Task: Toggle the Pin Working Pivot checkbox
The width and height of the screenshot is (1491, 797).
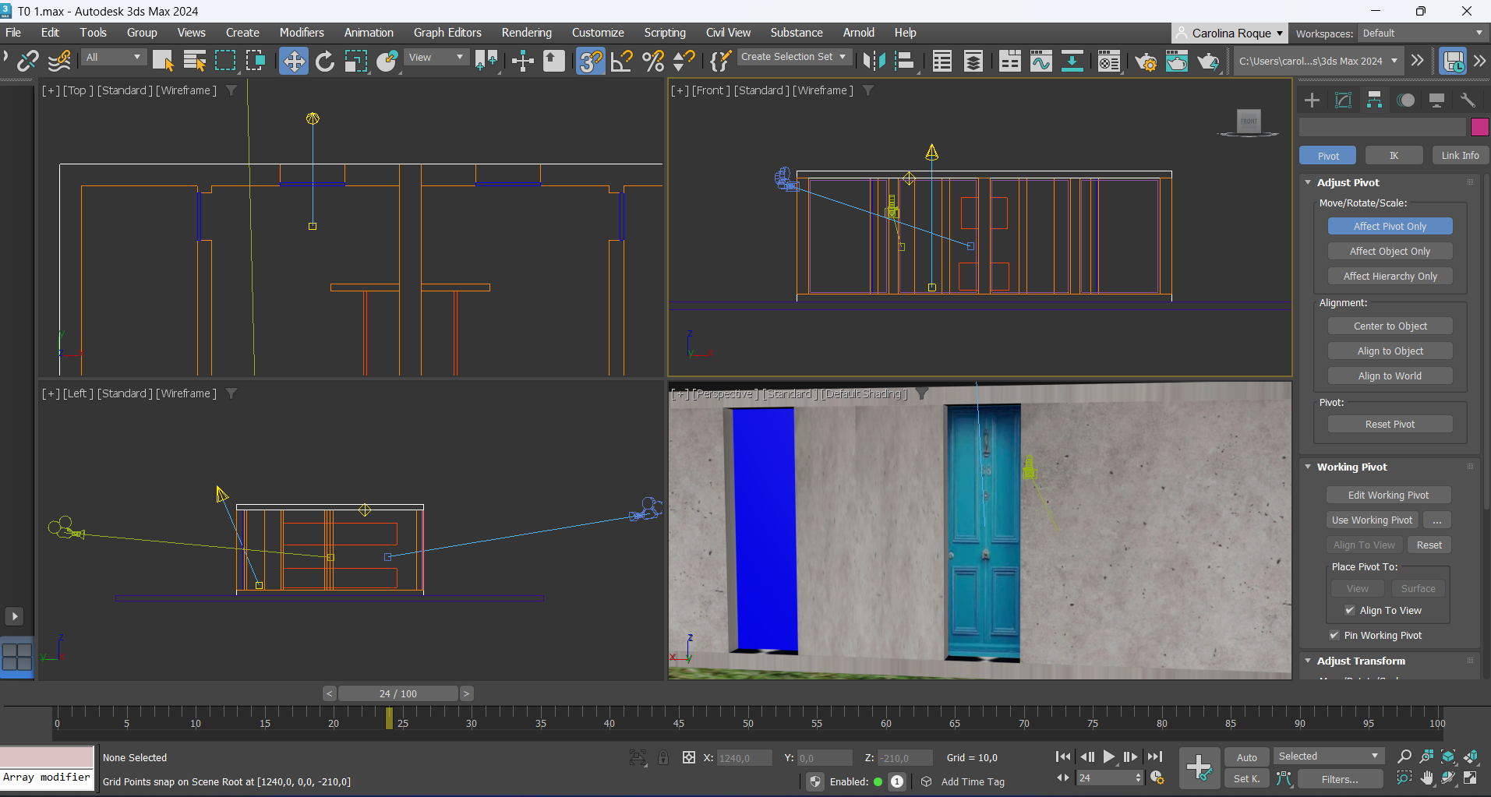Action: 1334,635
